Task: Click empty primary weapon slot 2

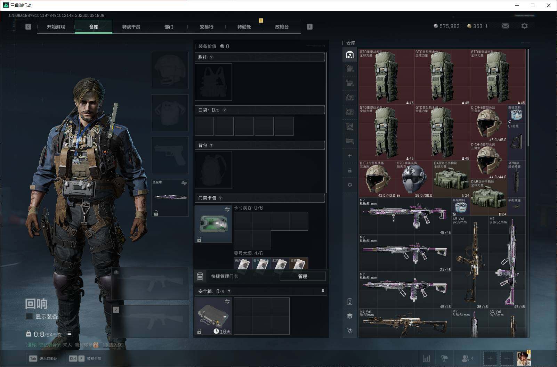Action: point(150,321)
